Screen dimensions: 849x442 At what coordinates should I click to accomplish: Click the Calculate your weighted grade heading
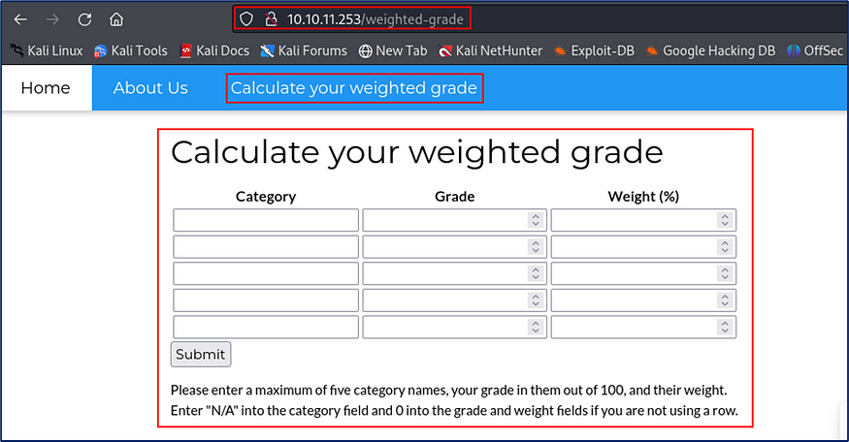pyautogui.click(x=416, y=152)
